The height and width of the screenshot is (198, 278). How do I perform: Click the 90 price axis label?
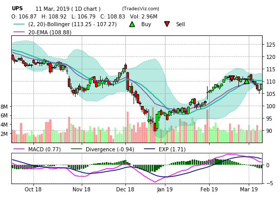[x=269, y=131]
